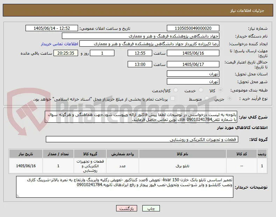
Task: Click the delivery province field تهران
Action: pyautogui.click(x=193, y=74)
